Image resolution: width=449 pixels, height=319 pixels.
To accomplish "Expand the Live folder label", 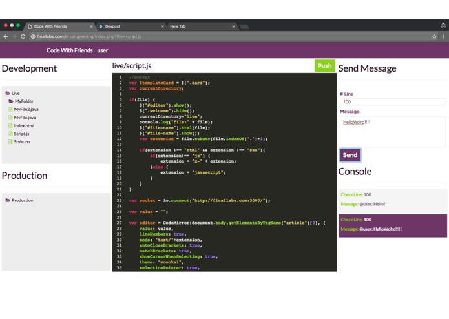I will (16, 93).
